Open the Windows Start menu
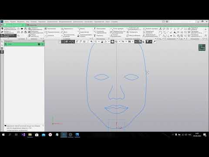This screenshot has height=157, width=209. point(3,135)
